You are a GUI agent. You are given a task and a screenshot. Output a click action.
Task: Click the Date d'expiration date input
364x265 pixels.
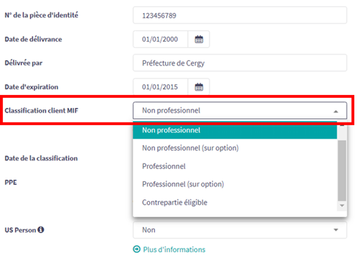pyautogui.click(x=161, y=87)
